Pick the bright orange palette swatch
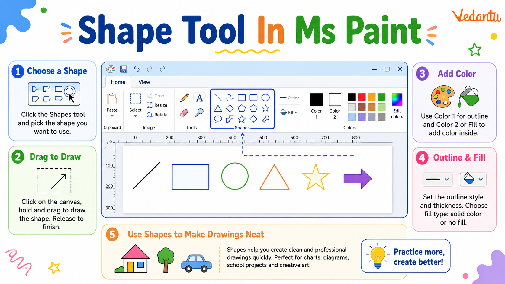The height and width of the screenshot is (284, 505). [372, 97]
